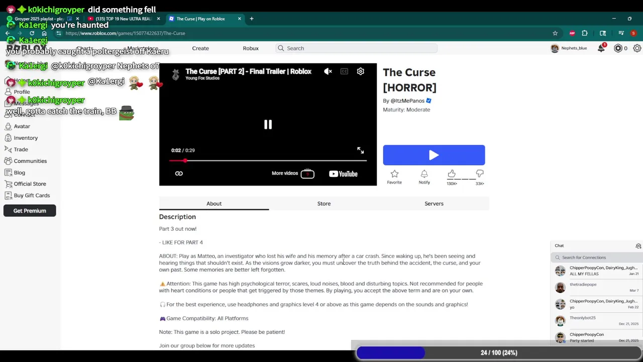Go back in browser history
643x362 pixels.
point(8,33)
